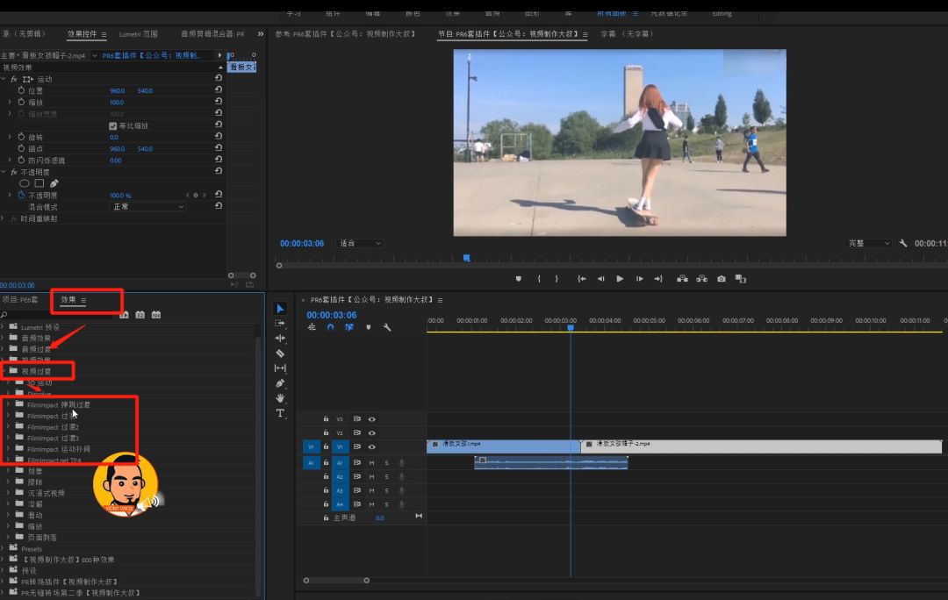
Task: Open timeline display settings wrench
Action: 387,327
